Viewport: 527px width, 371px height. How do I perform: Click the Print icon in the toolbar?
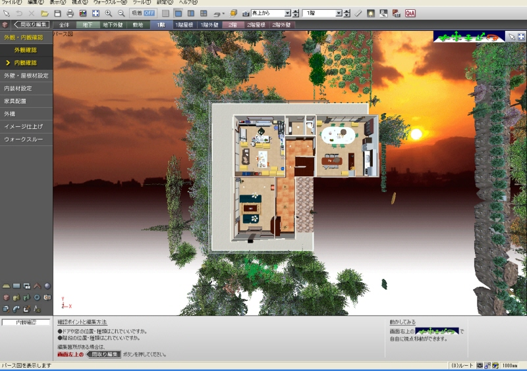point(70,13)
